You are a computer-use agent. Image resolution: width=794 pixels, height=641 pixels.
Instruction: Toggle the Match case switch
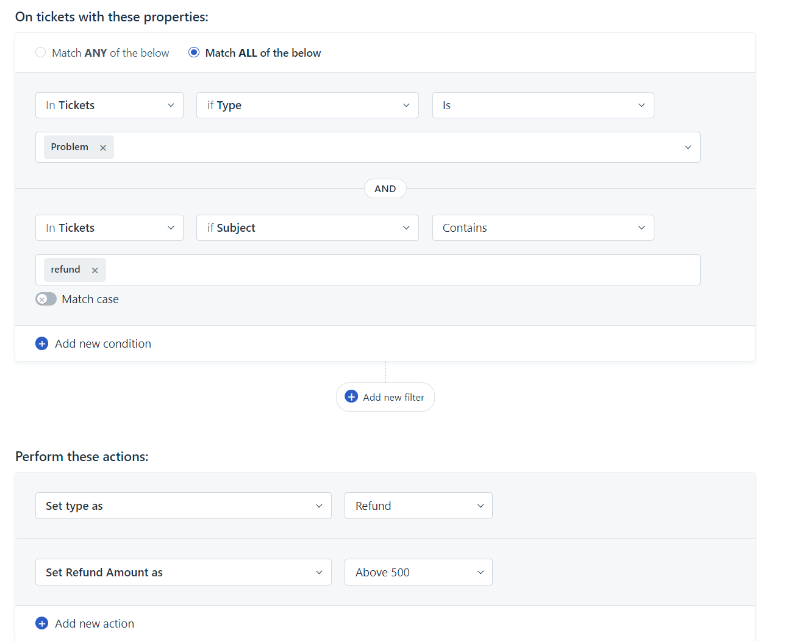coord(46,299)
